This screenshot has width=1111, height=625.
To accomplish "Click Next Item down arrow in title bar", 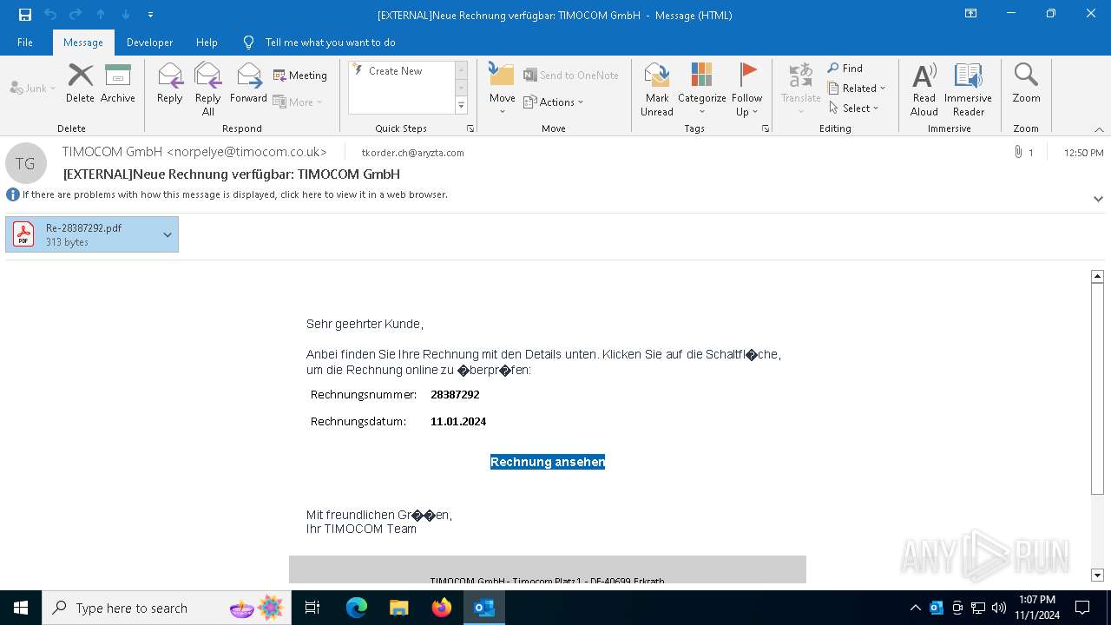I will point(126,15).
